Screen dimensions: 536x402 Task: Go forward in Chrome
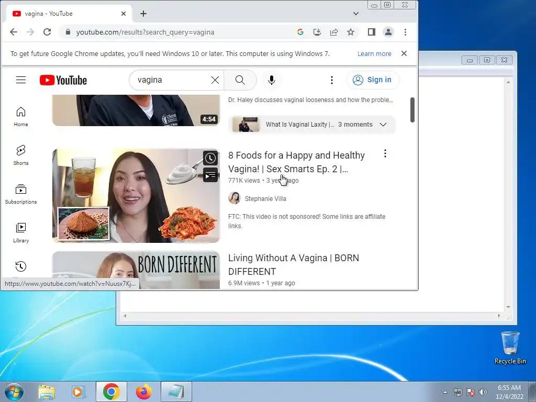pos(30,32)
